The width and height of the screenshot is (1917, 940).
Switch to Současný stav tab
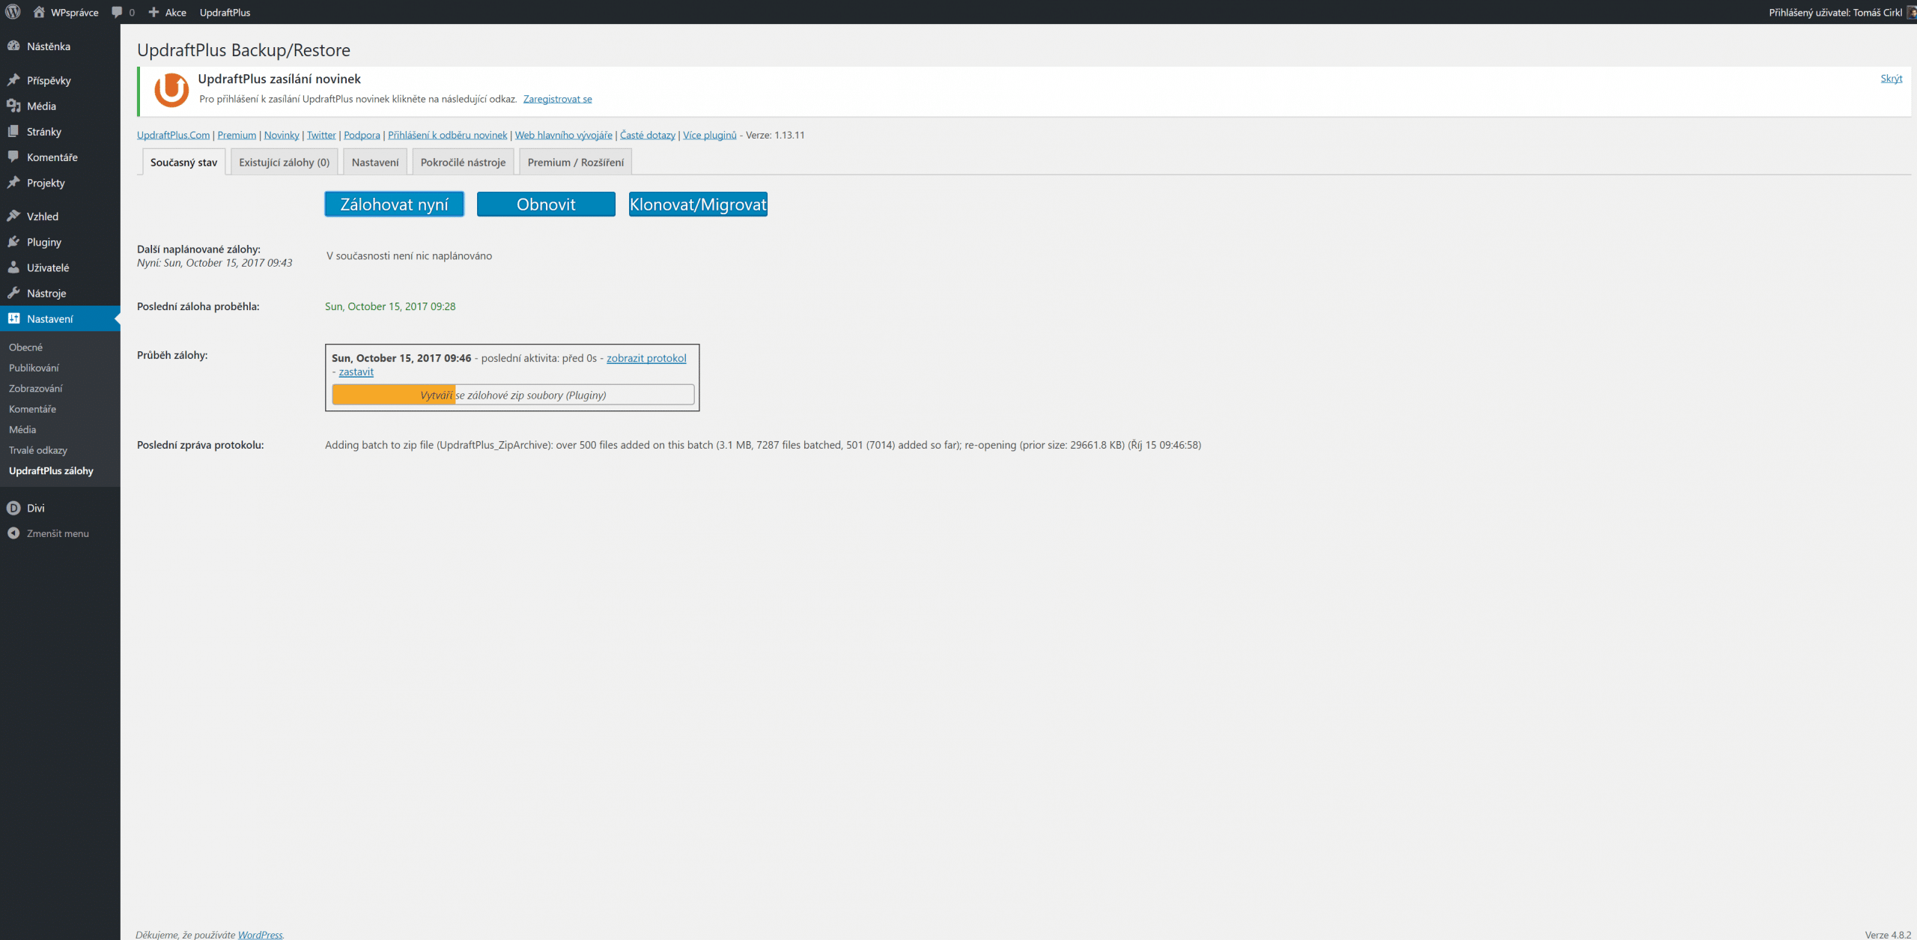coord(183,162)
